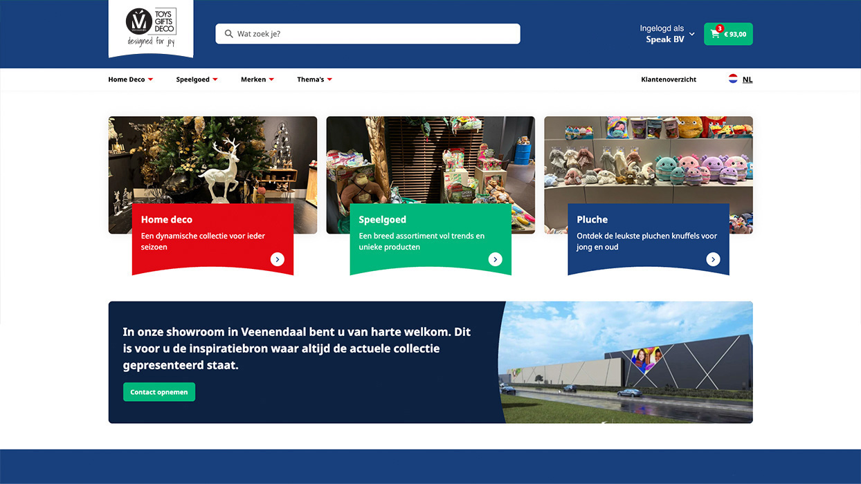Expand the Speelgoed navigation dropdown
861x484 pixels.
click(x=197, y=80)
